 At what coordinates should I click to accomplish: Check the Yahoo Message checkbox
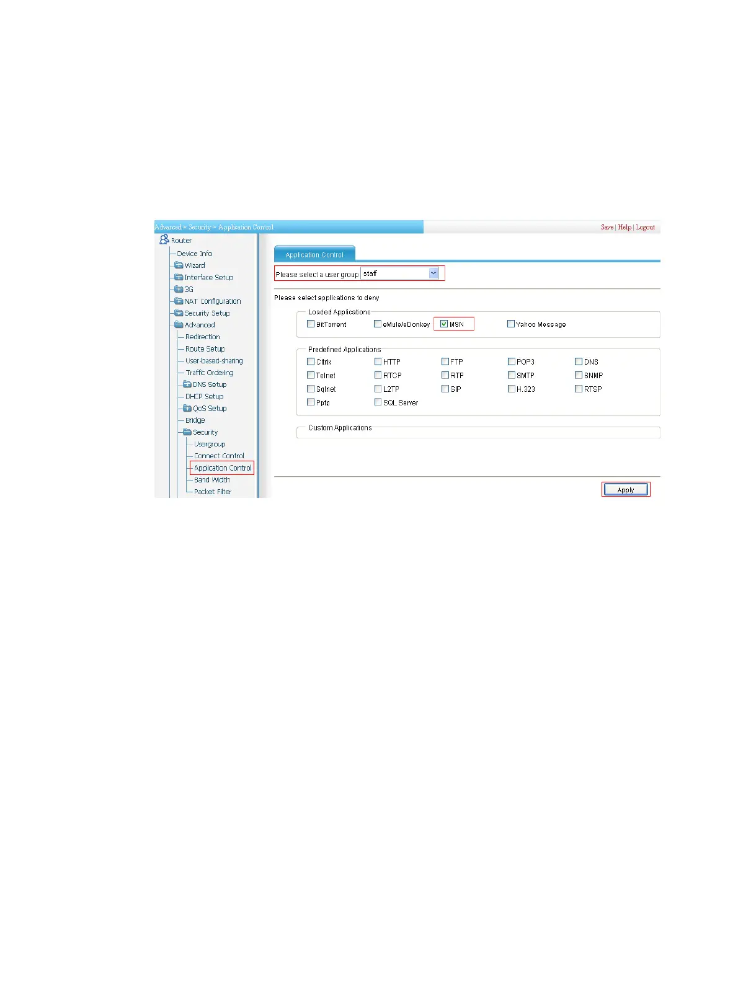click(x=511, y=324)
